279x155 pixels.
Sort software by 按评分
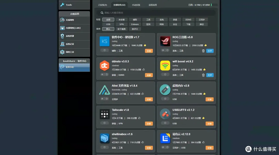135,29
